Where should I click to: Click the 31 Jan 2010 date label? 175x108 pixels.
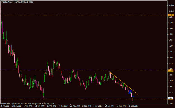pyautogui.click(x=63, y=106)
